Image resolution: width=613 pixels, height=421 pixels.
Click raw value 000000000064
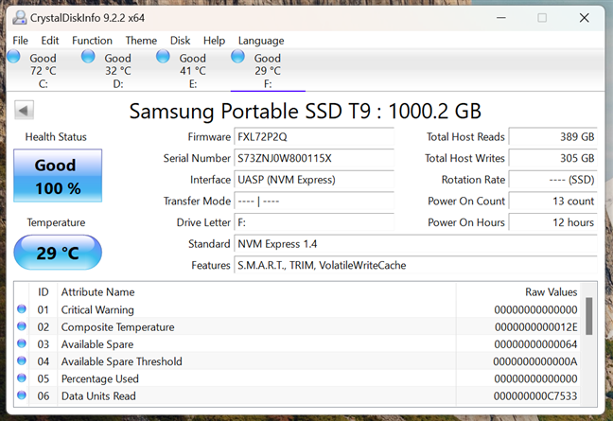(535, 344)
